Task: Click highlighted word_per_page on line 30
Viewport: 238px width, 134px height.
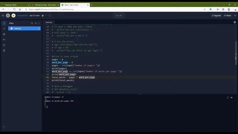Action: [x=60, y=63]
